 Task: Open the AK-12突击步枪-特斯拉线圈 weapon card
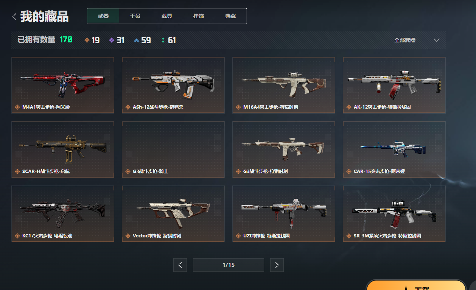coord(394,85)
